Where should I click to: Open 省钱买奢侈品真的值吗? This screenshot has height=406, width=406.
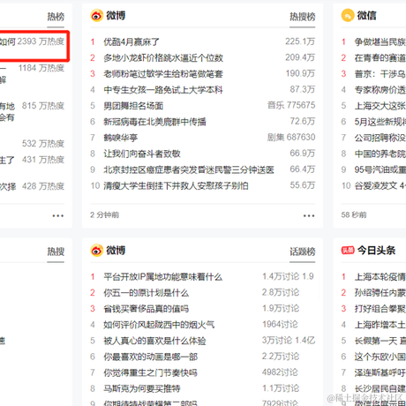click(147, 309)
